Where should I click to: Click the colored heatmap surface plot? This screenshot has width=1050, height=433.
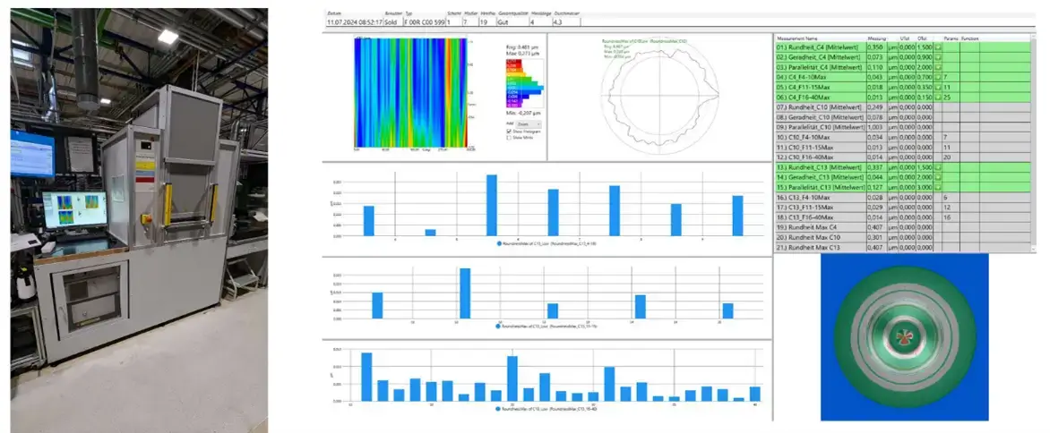pyautogui.click(x=410, y=94)
